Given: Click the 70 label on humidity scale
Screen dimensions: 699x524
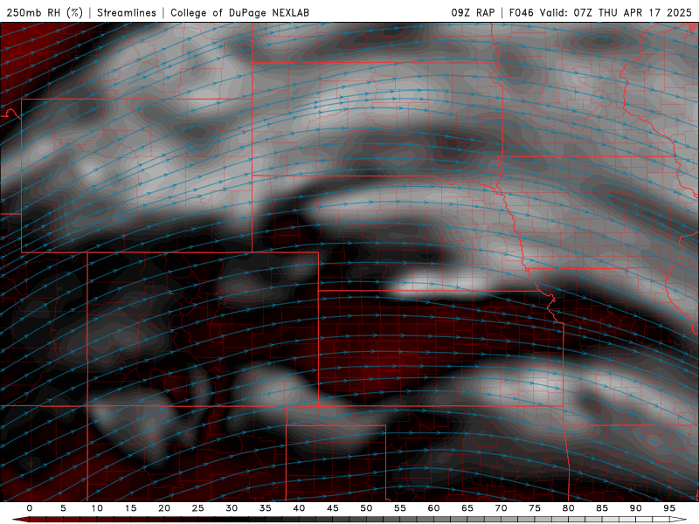Looking at the screenshot, I should (x=501, y=508).
